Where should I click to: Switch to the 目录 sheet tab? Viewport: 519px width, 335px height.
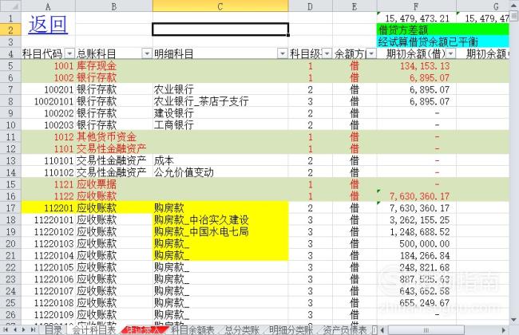click(53, 329)
